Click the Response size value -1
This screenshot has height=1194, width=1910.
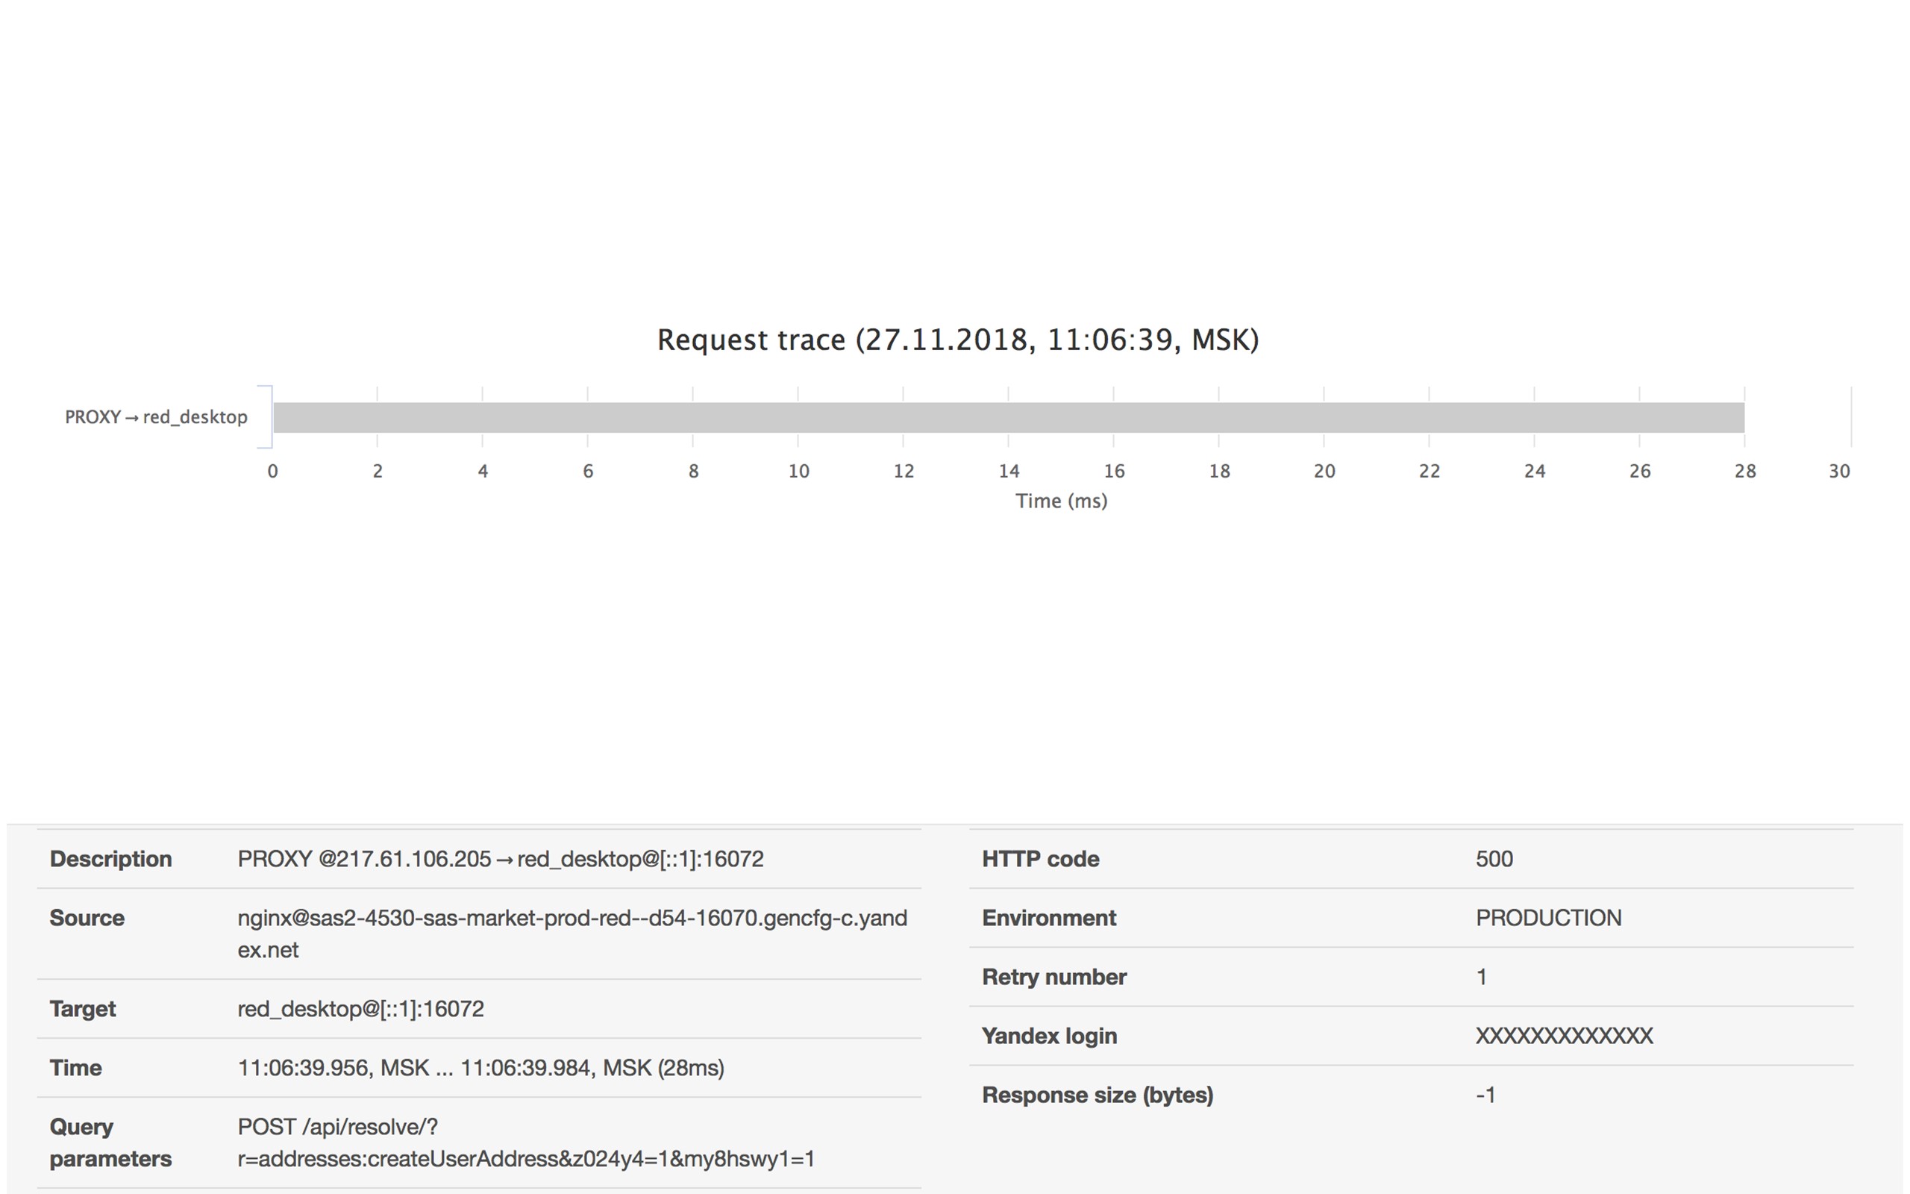pyautogui.click(x=1485, y=1095)
